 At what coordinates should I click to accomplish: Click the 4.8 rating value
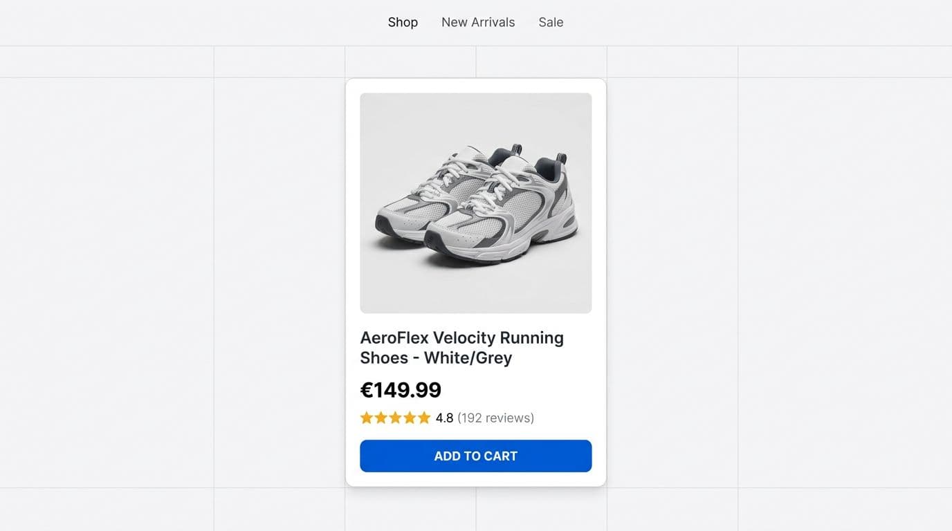tap(443, 418)
